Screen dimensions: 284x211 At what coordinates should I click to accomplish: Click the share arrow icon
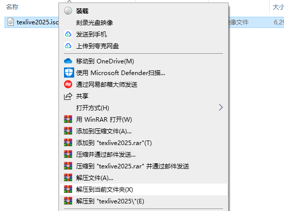[x=68, y=96]
